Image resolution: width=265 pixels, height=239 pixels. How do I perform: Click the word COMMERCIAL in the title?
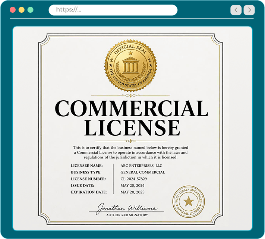pos(132,108)
